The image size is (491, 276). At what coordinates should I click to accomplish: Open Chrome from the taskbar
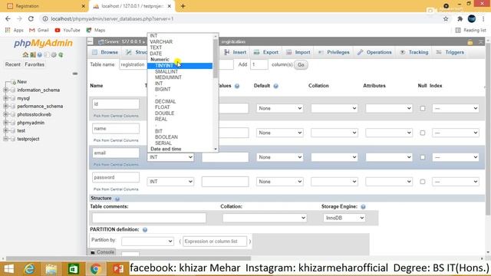(95, 269)
